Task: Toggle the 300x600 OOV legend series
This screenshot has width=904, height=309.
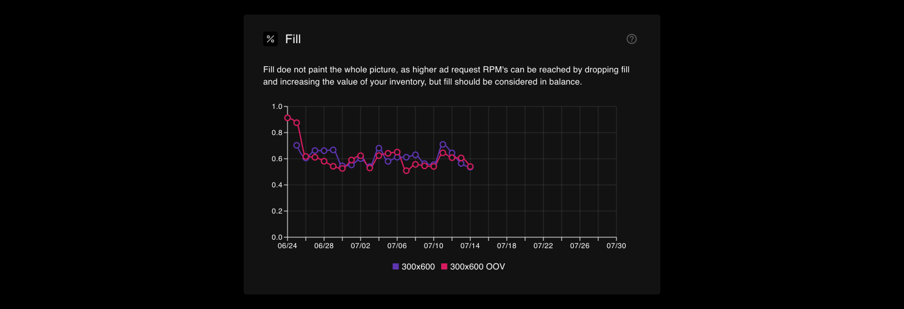Action: (x=473, y=266)
